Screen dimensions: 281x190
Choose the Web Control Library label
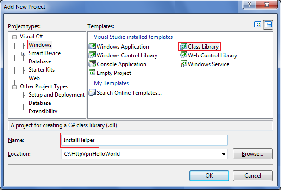[212, 55]
